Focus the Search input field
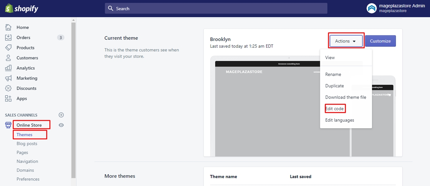Viewport: 430px width, 186px height. [216, 8]
